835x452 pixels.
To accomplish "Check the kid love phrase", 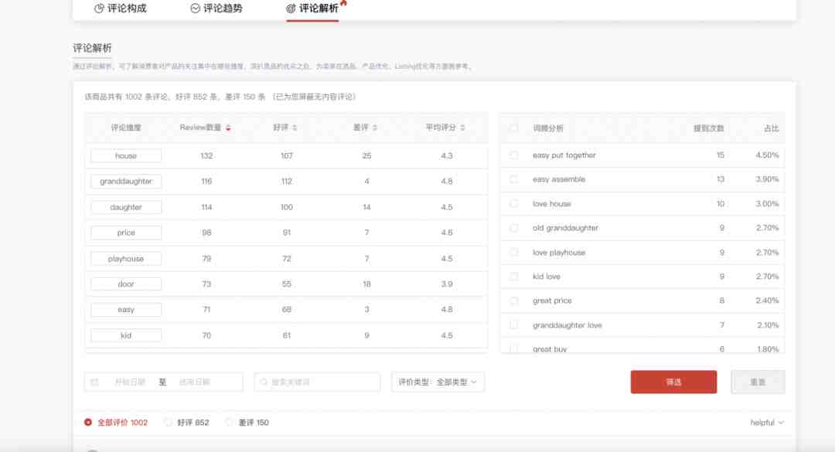I will point(514,277).
